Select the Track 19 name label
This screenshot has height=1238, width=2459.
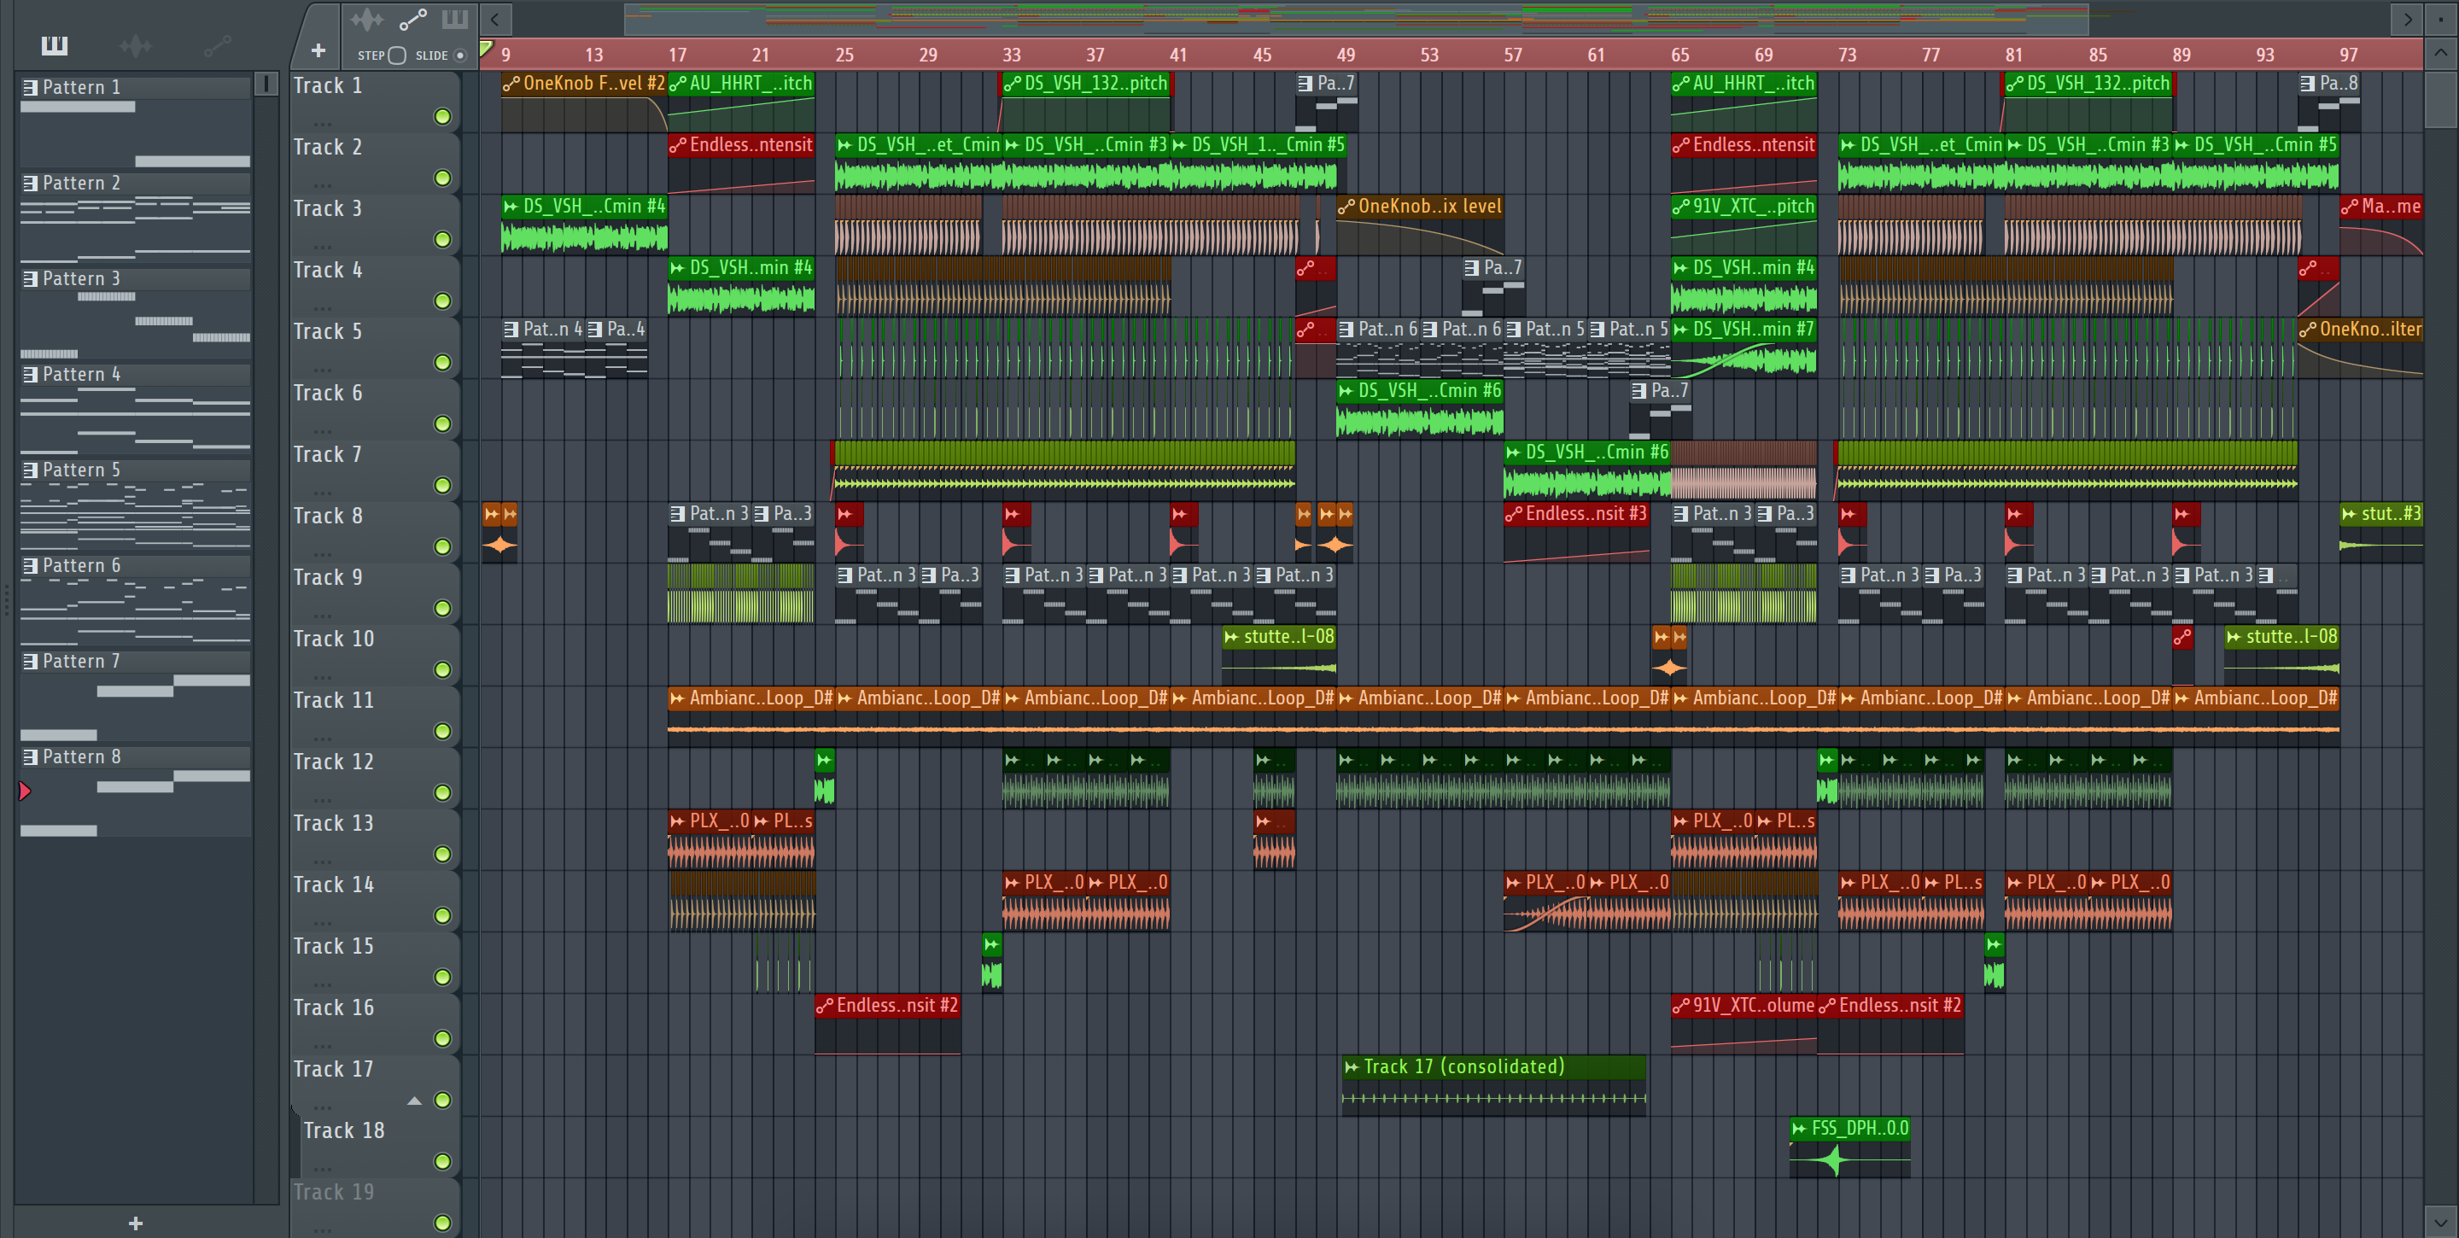(x=333, y=1191)
